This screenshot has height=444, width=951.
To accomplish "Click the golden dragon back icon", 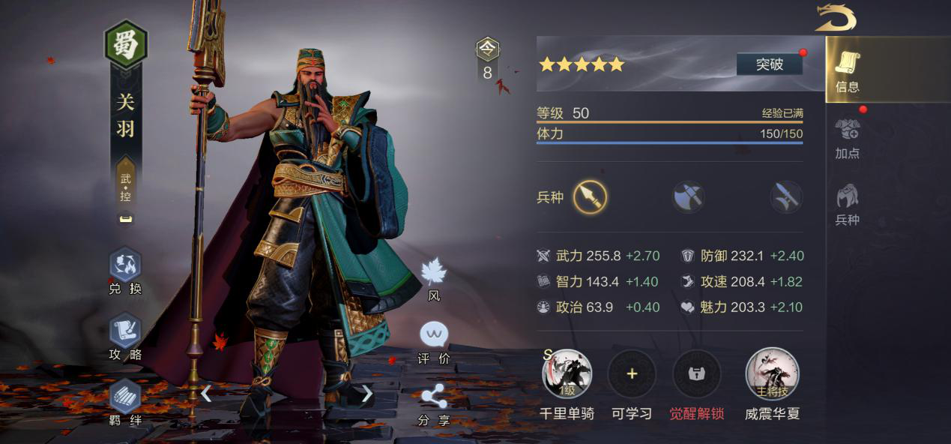I will click(836, 17).
